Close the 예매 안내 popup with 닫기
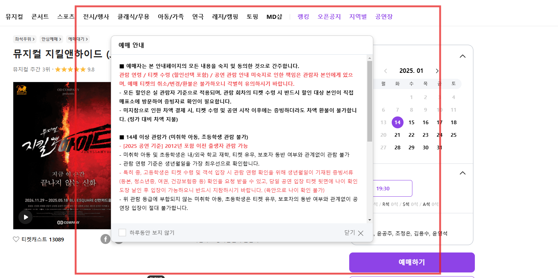Image resolution: width=558 pixels, height=278 pixels. click(354, 233)
